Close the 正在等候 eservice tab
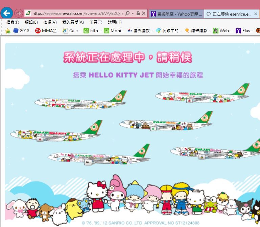Screen dimensions: 260x227 point(256,14)
